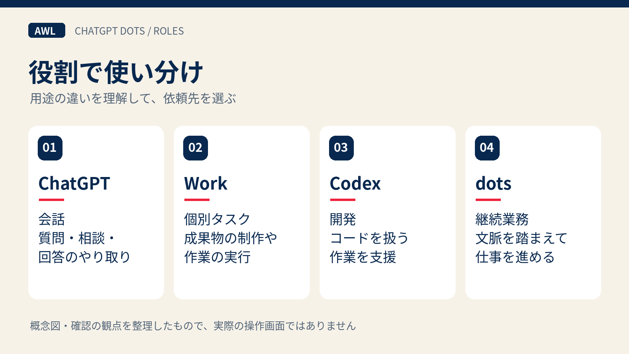The width and height of the screenshot is (629, 354).
Task: Click the line "作業の実行"
Action: (217, 257)
